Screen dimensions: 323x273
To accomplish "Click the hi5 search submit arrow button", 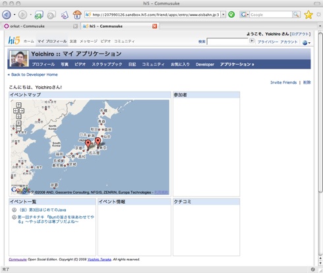I will tap(252, 41).
